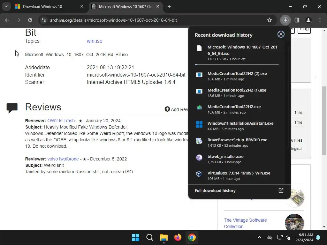Open the tab search dropdown
The width and height of the screenshot is (327, 245).
pyautogui.click(x=6, y=6)
